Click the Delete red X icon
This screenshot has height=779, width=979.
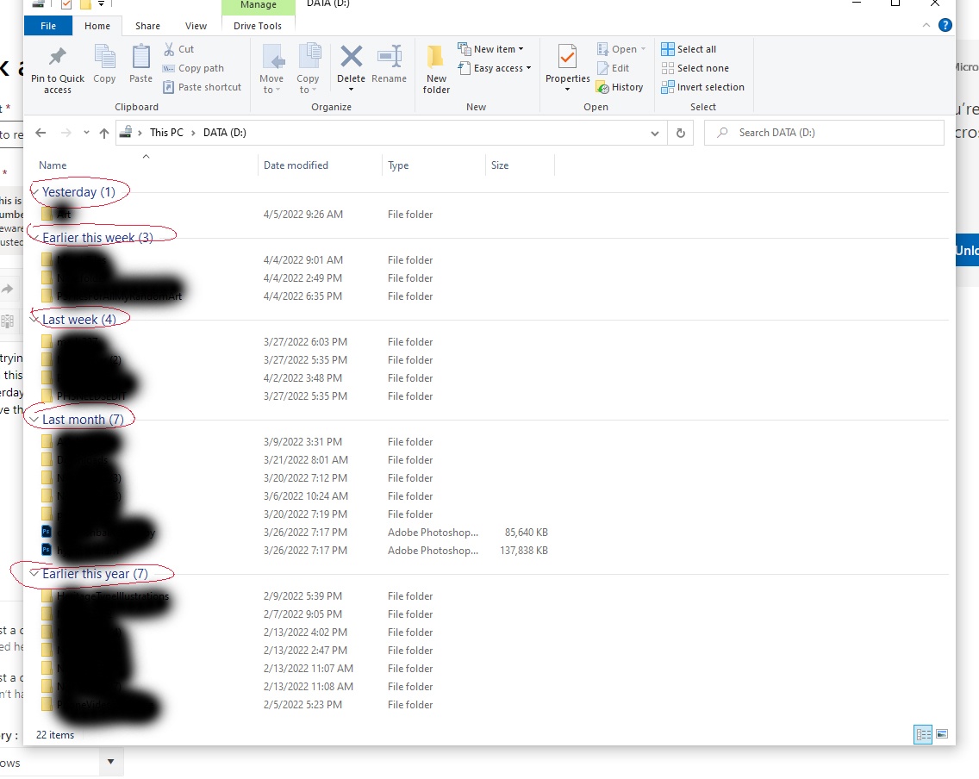click(x=351, y=56)
